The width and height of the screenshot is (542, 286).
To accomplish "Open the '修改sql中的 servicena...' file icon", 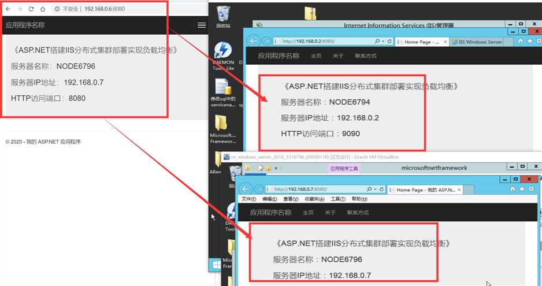I will (223, 92).
